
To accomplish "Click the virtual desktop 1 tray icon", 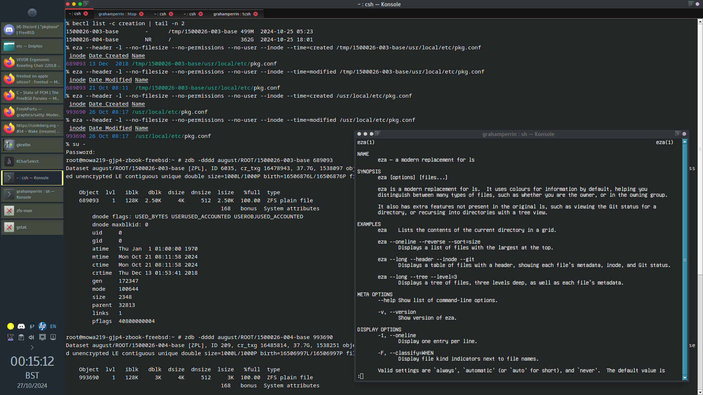I will (x=53, y=337).
